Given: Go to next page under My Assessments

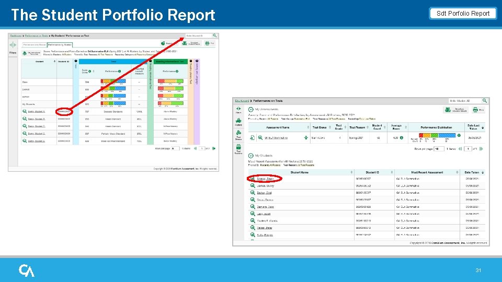Looking at the screenshot, I should click(x=481, y=149).
